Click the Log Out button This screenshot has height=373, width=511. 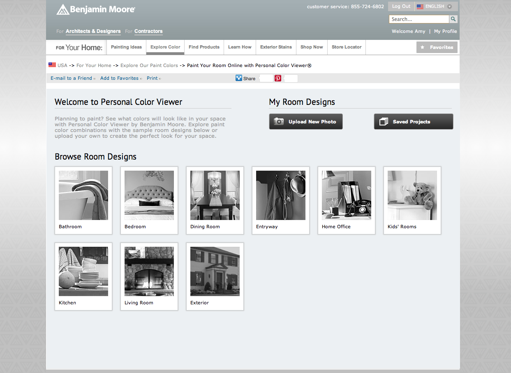pos(401,7)
